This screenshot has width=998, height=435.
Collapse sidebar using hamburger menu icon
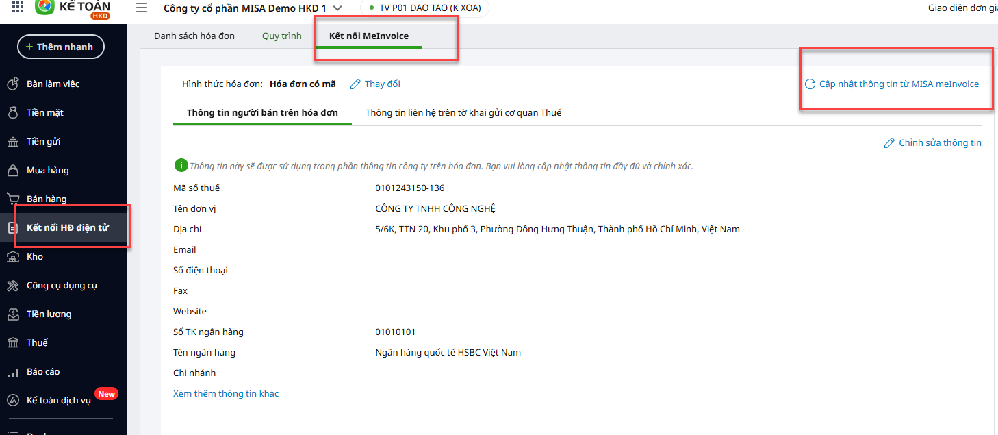coord(142,8)
